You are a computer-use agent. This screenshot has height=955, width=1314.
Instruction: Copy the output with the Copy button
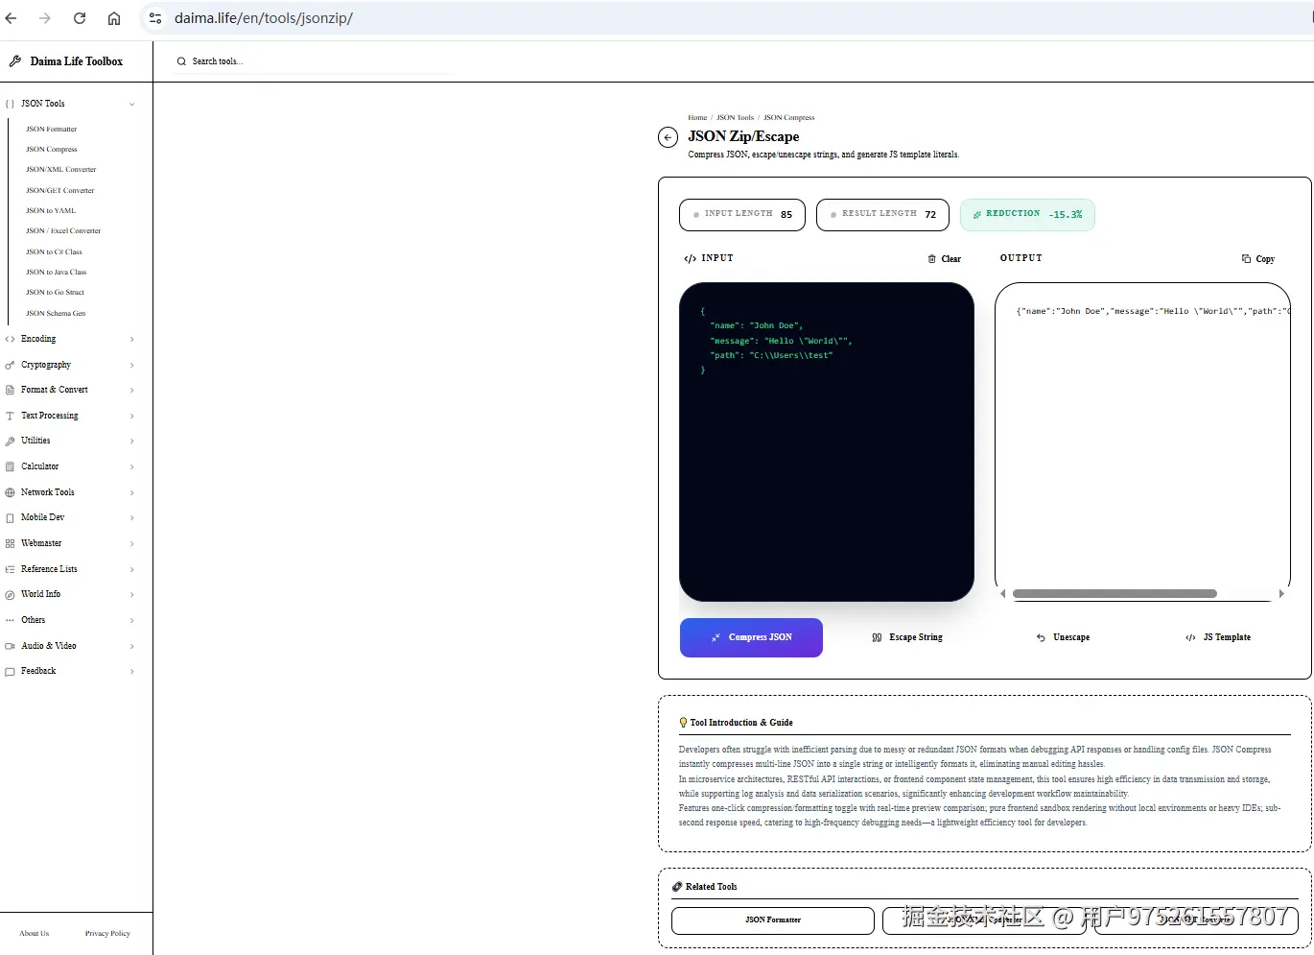pos(1258,259)
